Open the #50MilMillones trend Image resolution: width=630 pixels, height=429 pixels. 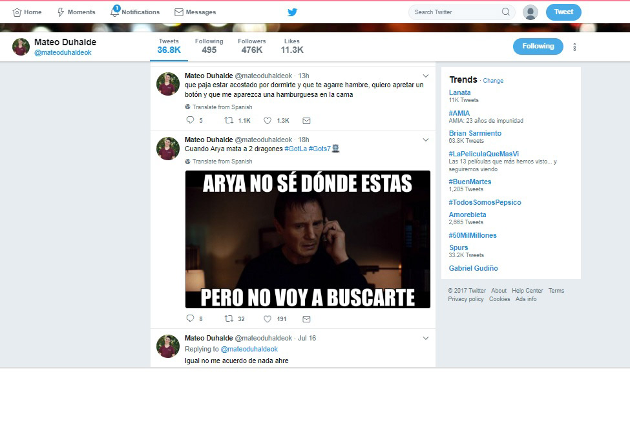[472, 235]
